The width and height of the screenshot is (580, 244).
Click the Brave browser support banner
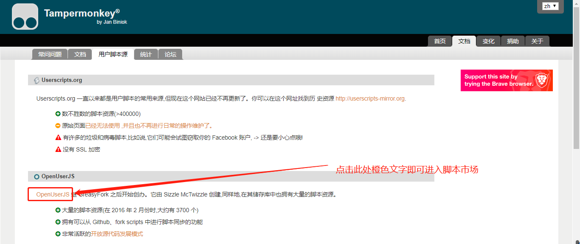tap(507, 80)
